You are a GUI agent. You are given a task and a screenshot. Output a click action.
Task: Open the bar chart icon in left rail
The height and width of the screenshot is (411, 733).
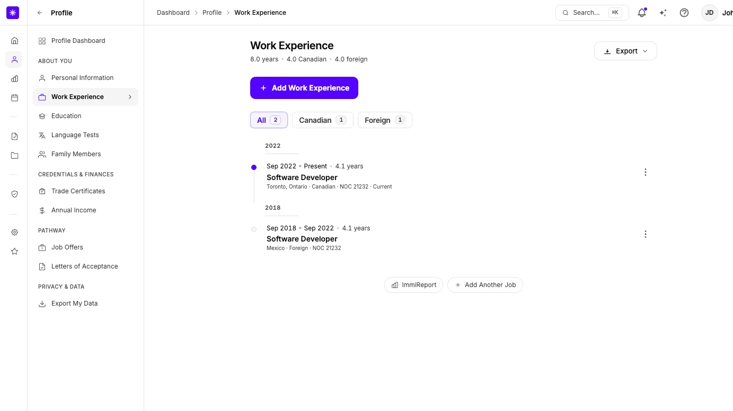click(x=14, y=79)
